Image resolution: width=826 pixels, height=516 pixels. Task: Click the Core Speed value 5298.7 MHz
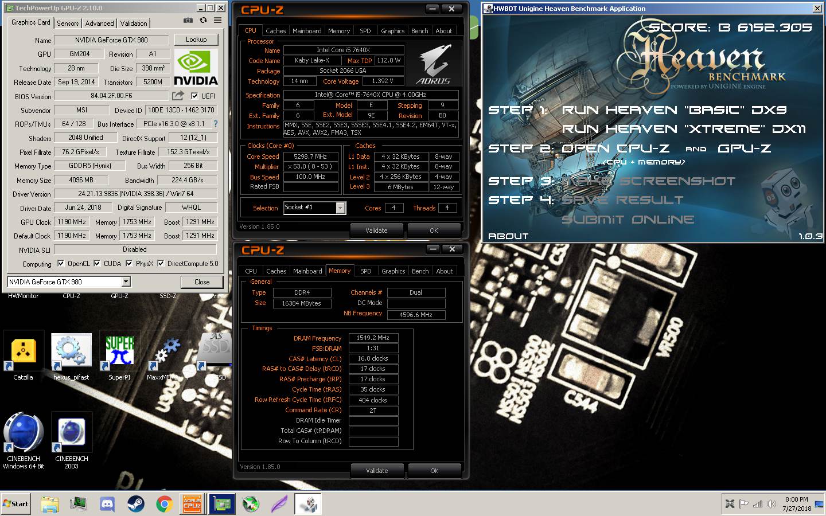(310, 156)
